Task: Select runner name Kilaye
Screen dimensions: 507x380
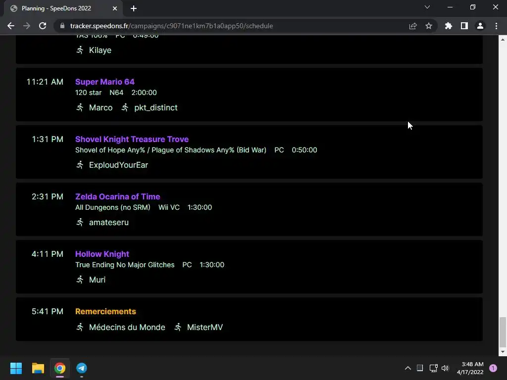Action: coord(100,50)
